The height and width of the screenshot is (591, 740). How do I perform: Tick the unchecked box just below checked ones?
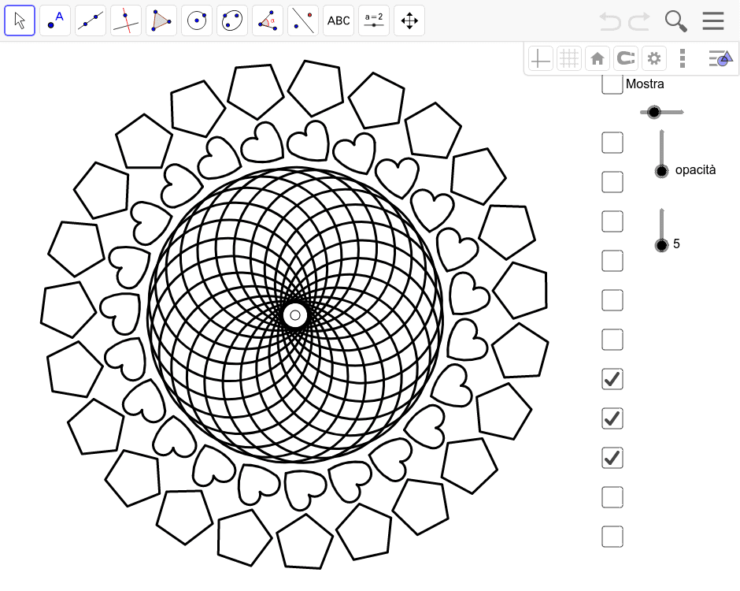click(x=612, y=497)
